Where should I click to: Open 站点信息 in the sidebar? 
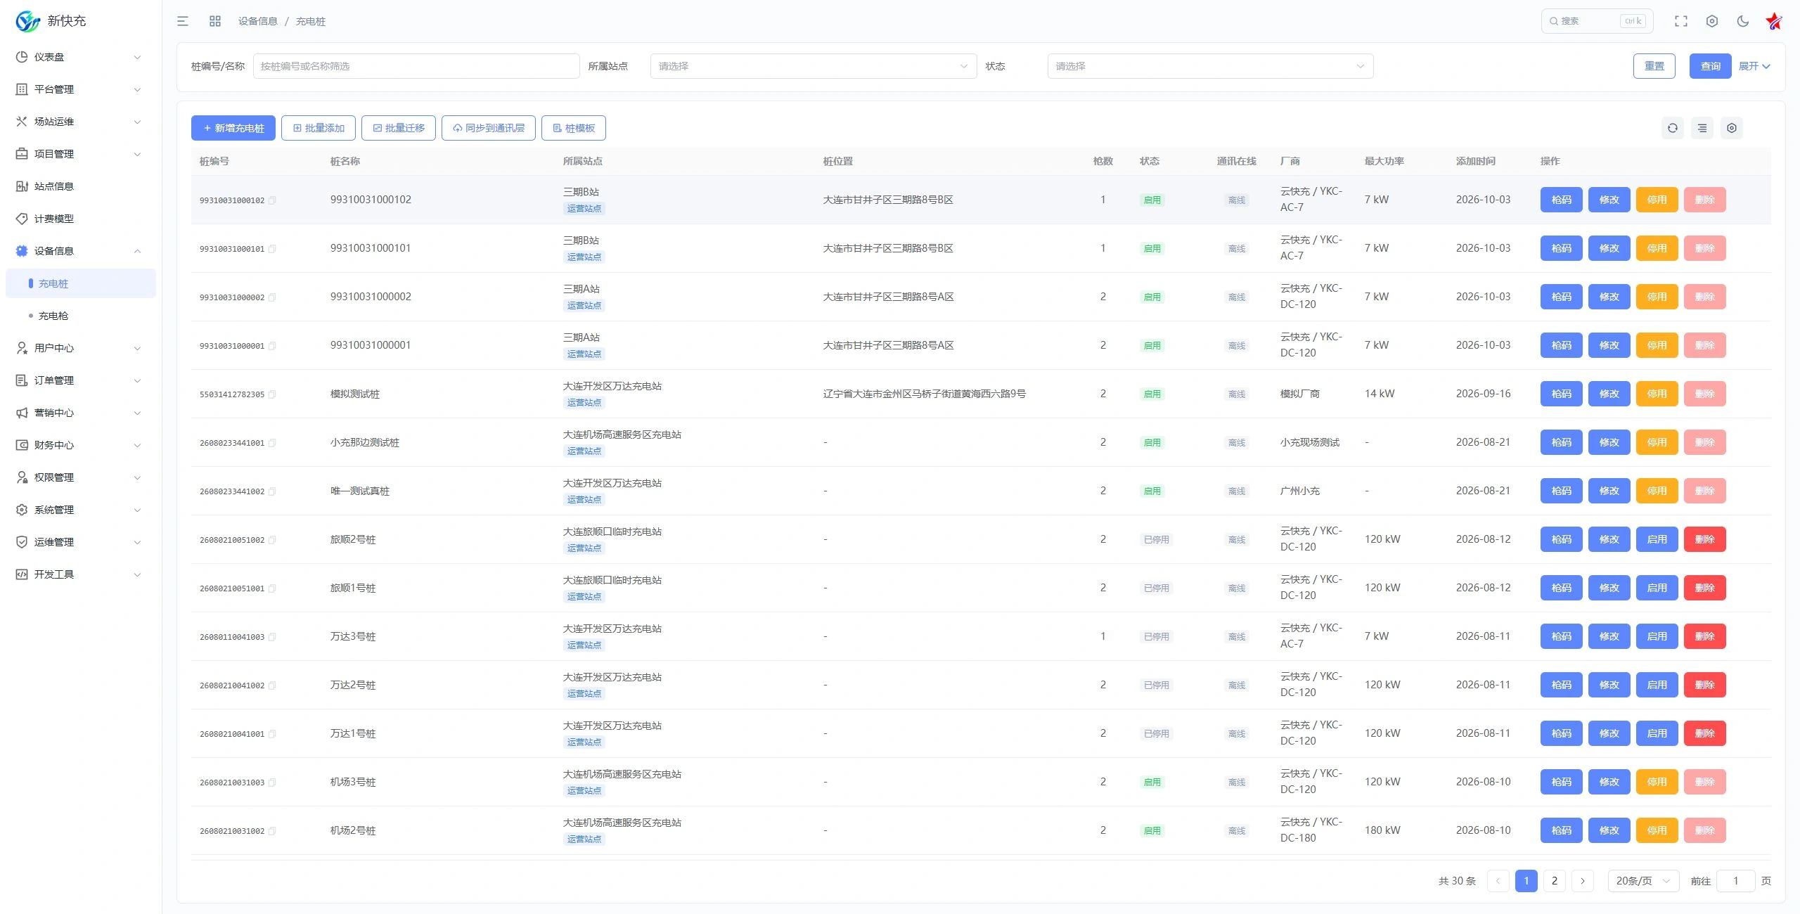pos(81,186)
